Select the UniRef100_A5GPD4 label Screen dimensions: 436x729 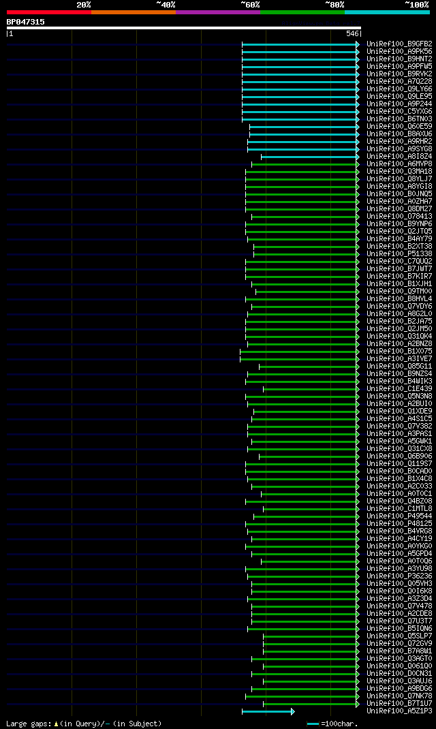[x=399, y=553]
